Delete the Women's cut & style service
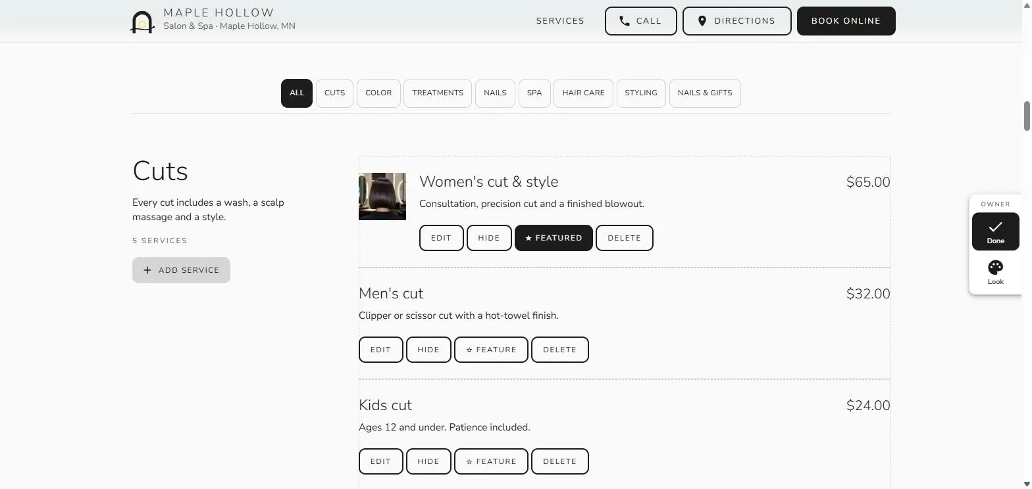The height and width of the screenshot is (489, 1032). point(624,238)
